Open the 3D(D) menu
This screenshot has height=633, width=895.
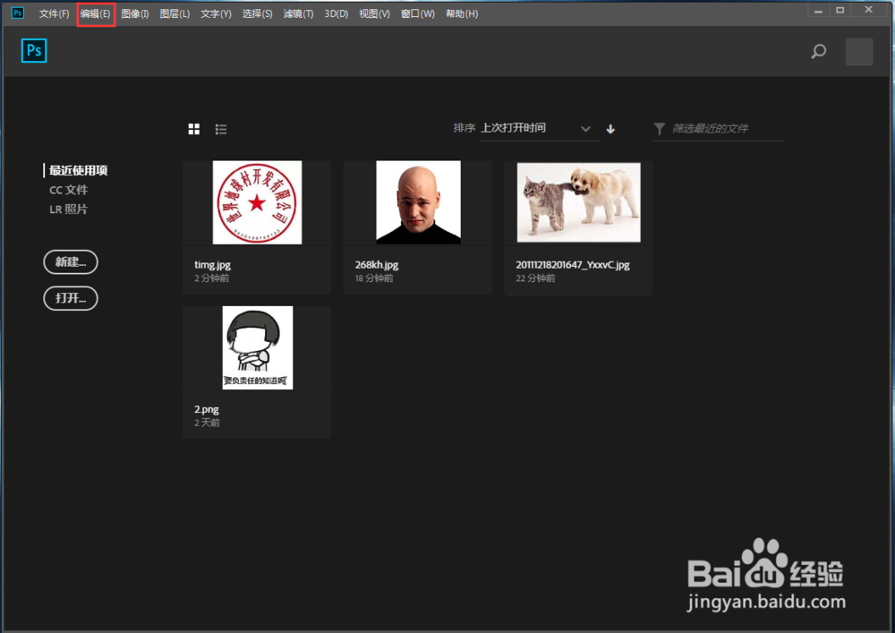[x=337, y=13]
